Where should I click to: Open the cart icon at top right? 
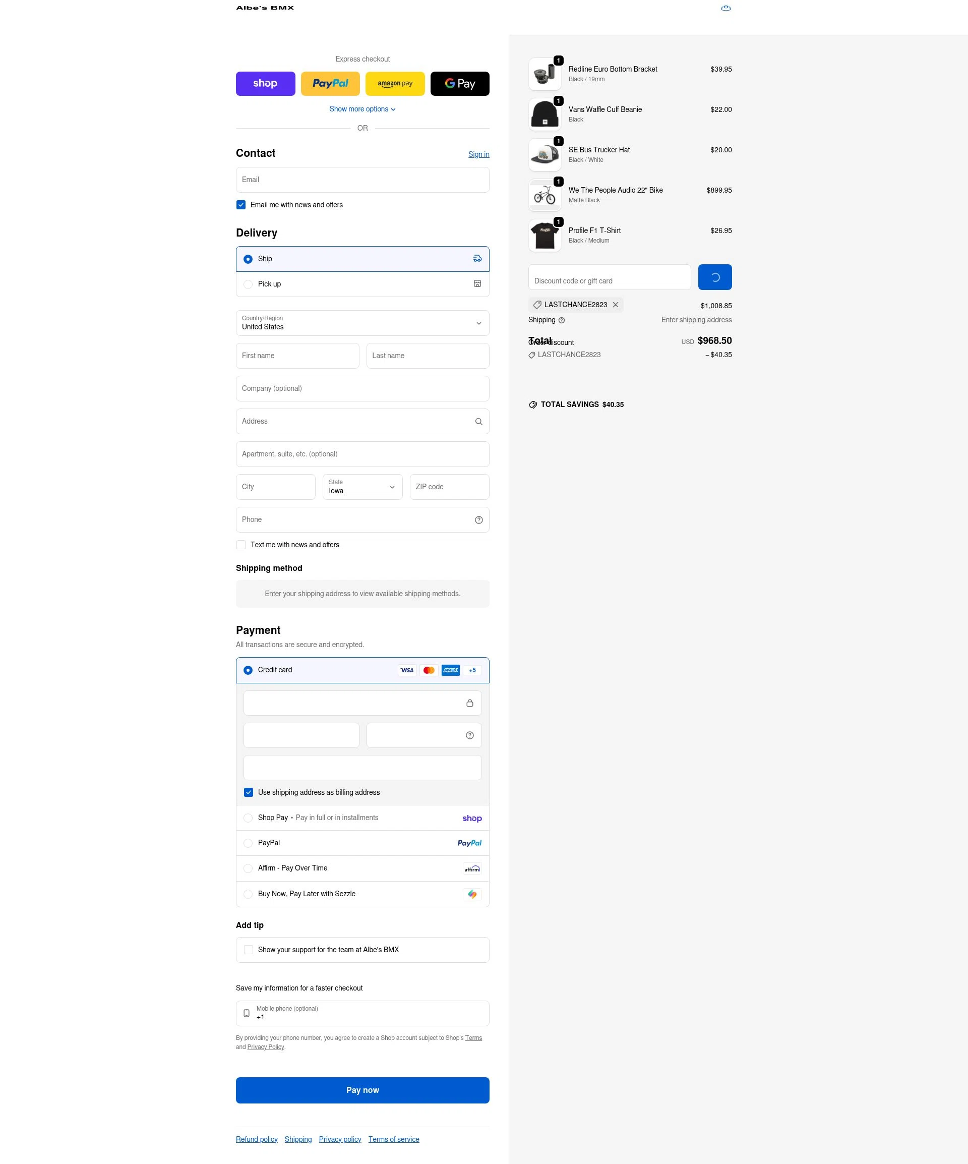click(x=725, y=8)
